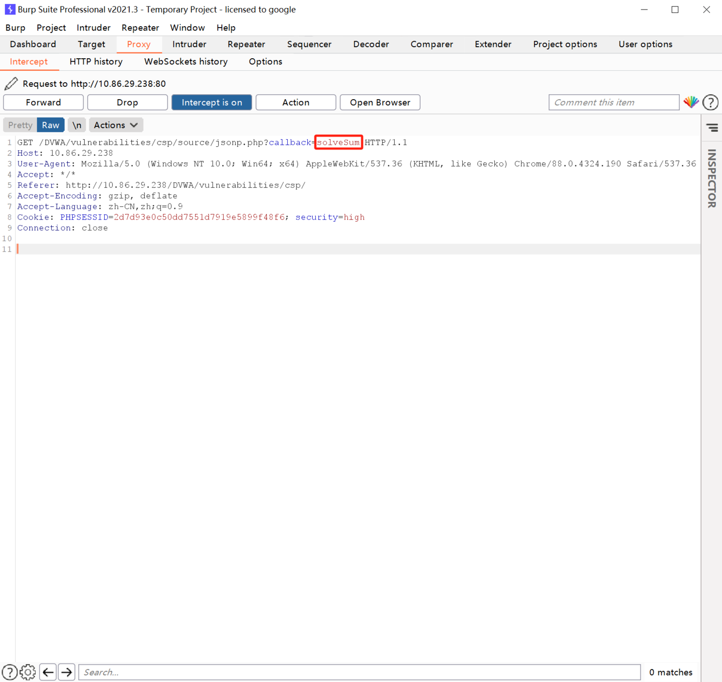Image resolution: width=722 pixels, height=682 pixels.
Task: Toggle the \n non-printable characters button
Action: [x=77, y=125]
